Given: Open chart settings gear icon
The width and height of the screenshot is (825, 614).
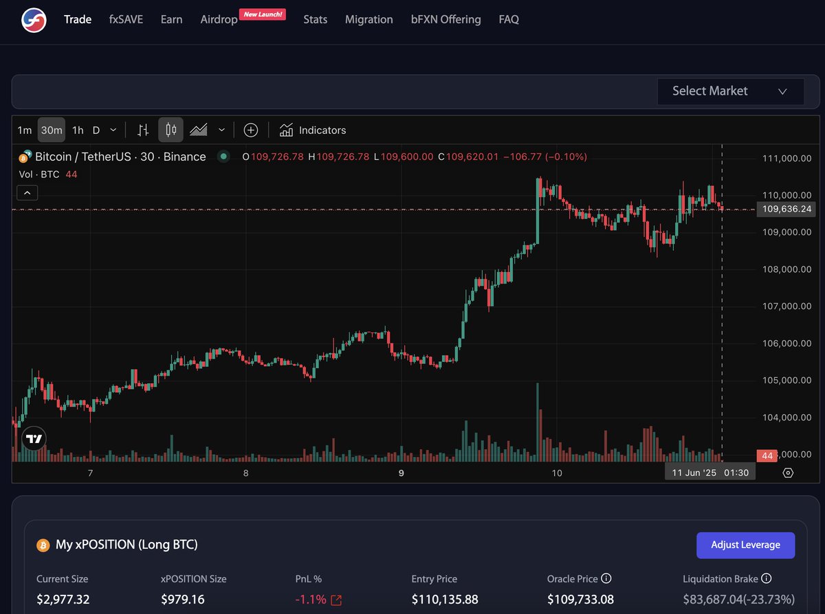Looking at the screenshot, I should [x=788, y=473].
